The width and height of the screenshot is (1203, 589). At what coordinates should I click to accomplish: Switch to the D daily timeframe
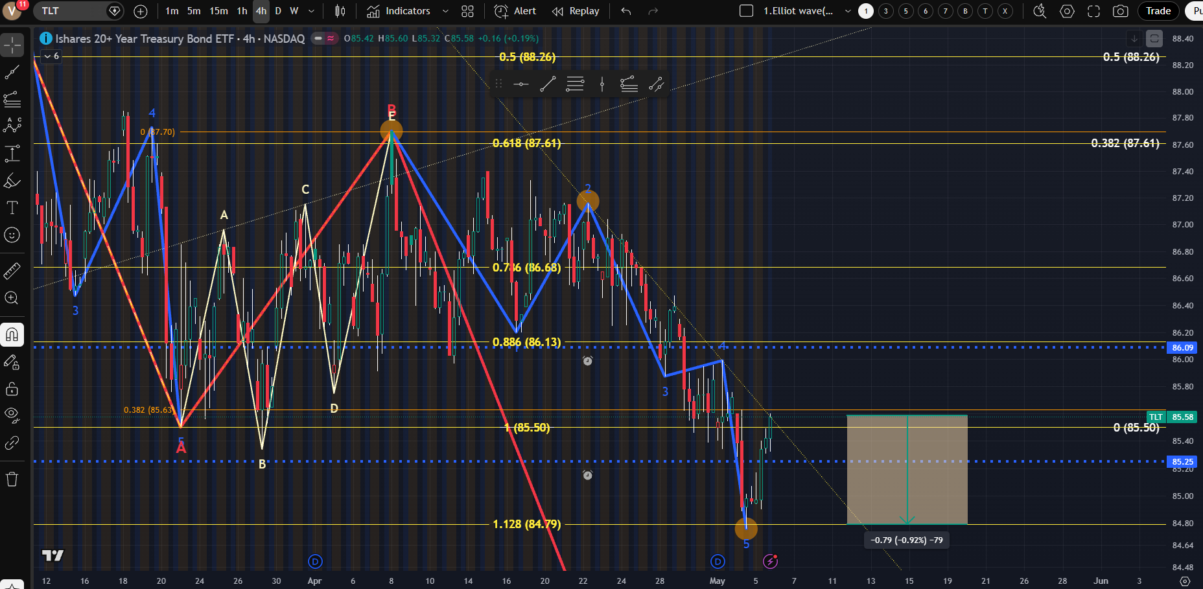(278, 11)
